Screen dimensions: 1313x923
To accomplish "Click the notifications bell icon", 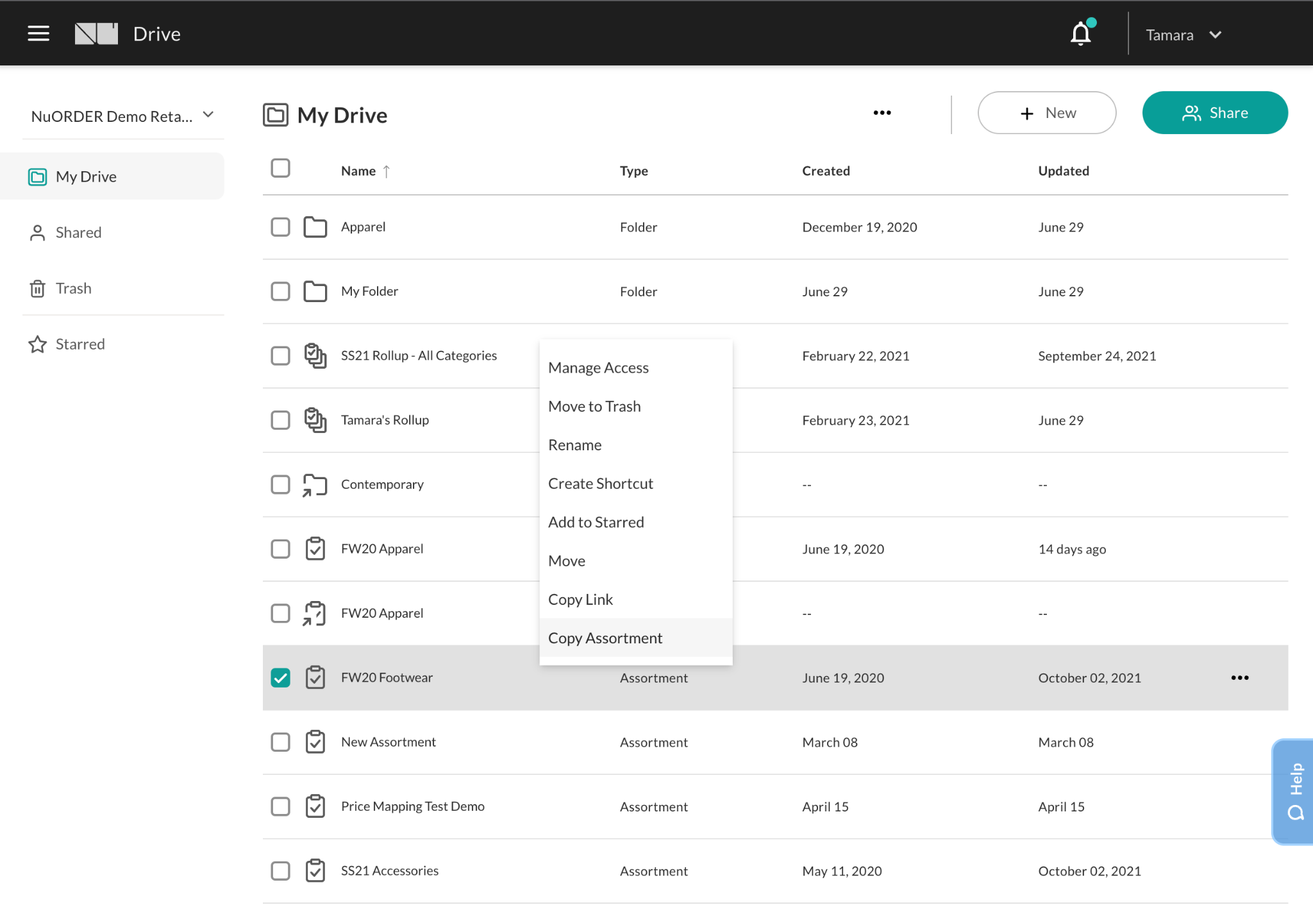I will point(1081,34).
